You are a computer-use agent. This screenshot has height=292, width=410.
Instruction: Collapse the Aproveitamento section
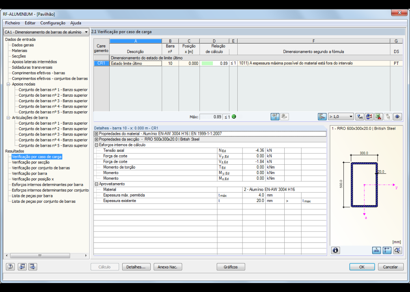point(97,184)
